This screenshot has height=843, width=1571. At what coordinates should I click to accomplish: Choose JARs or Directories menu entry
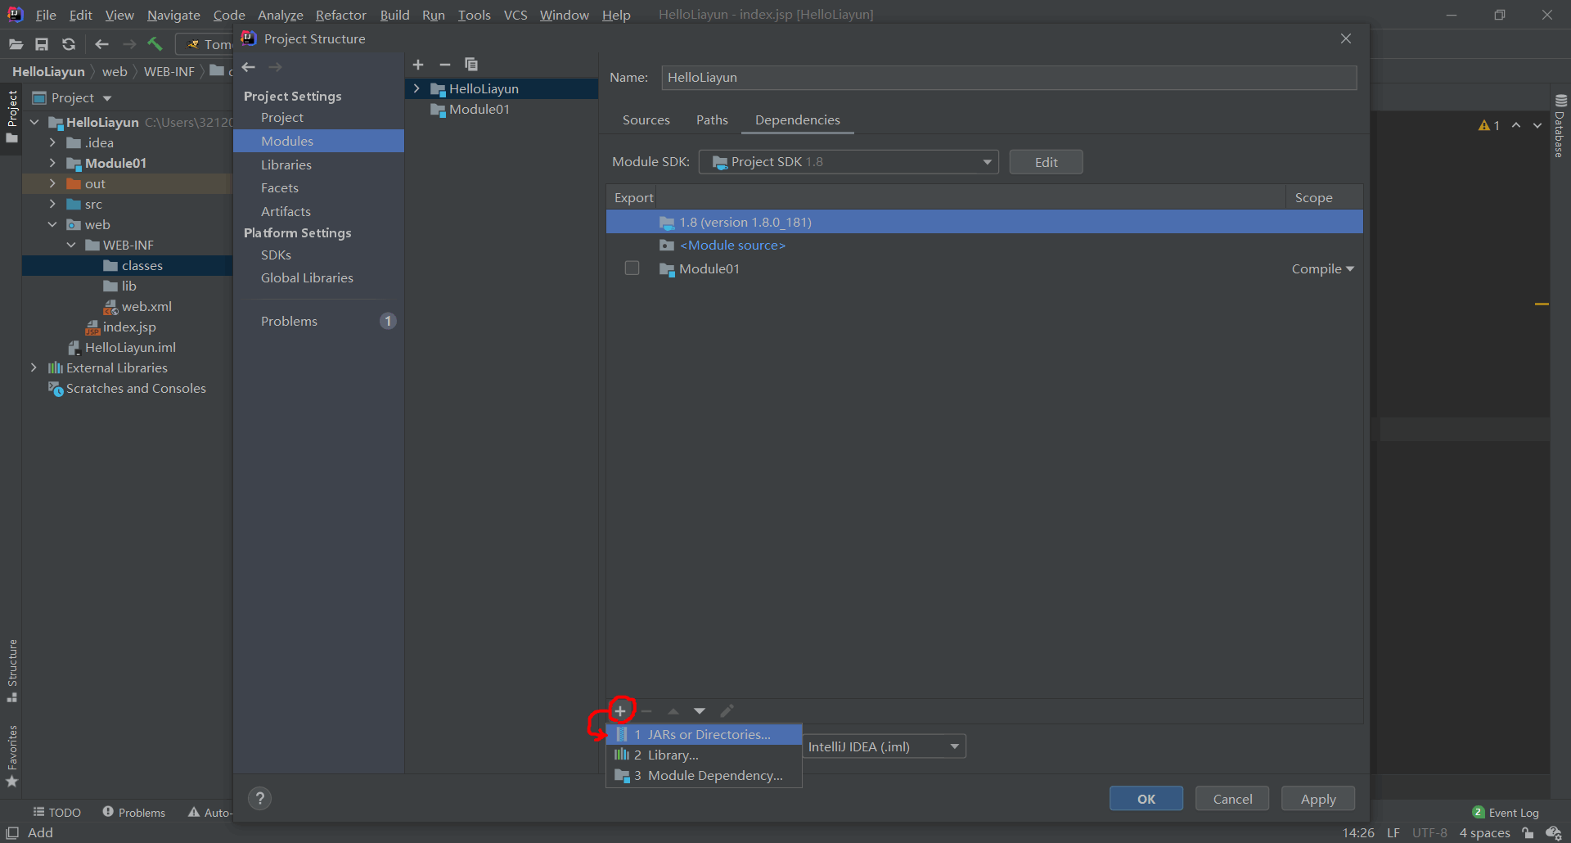tap(704, 734)
